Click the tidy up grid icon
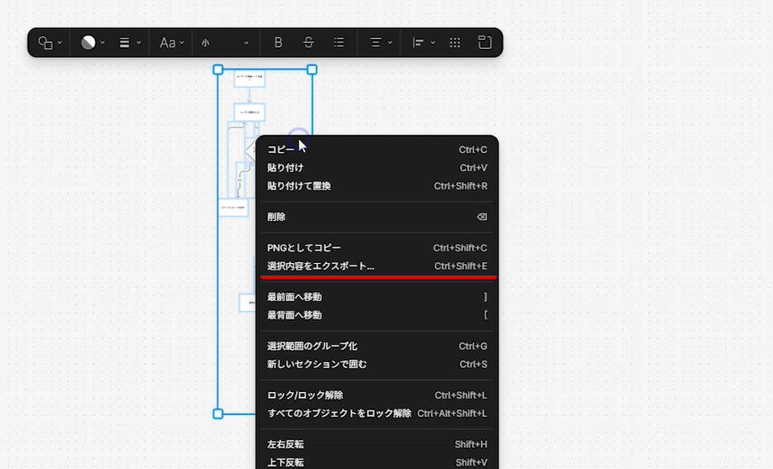 coord(455,43)
